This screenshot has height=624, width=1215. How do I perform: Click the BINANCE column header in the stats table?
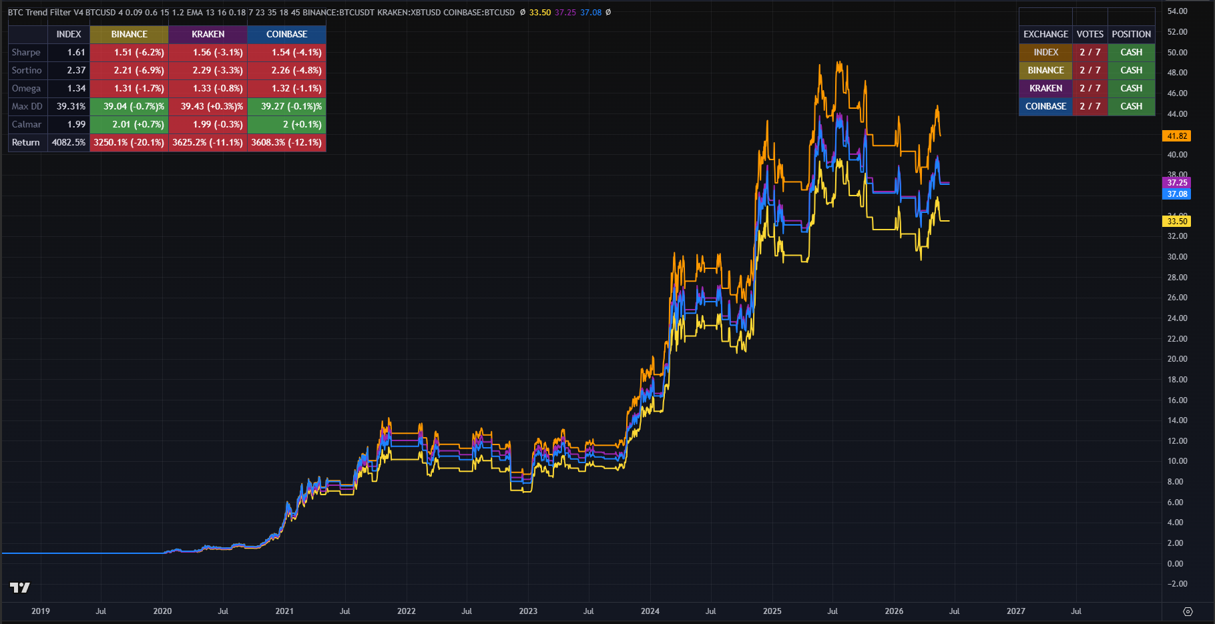coord(130,34)
